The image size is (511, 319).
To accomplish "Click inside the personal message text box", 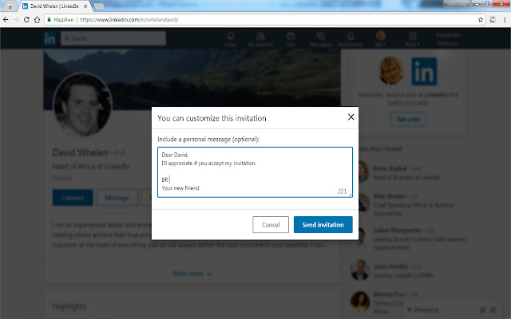I will [255, 172].
